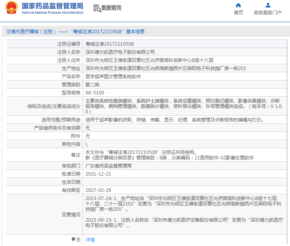Select expiry date 2027-03-29
Viewport: 290px width, 246px height.
pos(98,190)
